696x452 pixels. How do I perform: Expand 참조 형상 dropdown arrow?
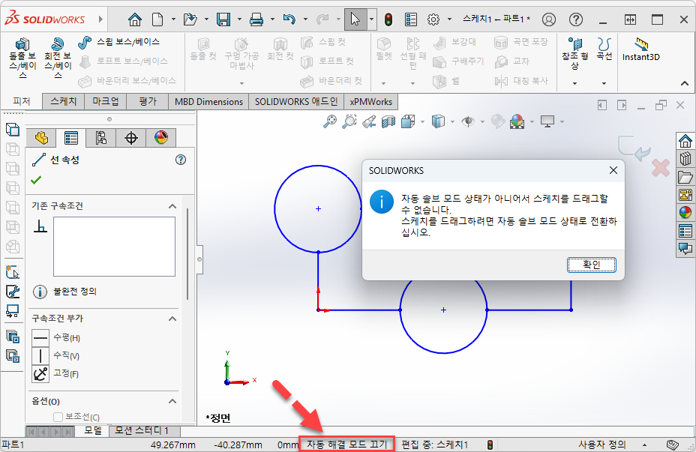tap(574, 83)
